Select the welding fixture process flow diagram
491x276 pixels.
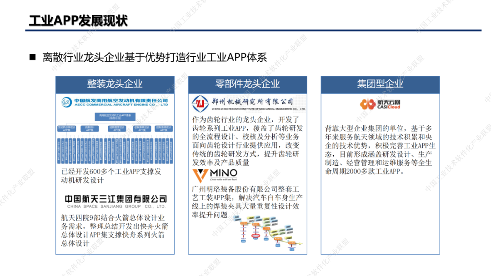point(268,233)
